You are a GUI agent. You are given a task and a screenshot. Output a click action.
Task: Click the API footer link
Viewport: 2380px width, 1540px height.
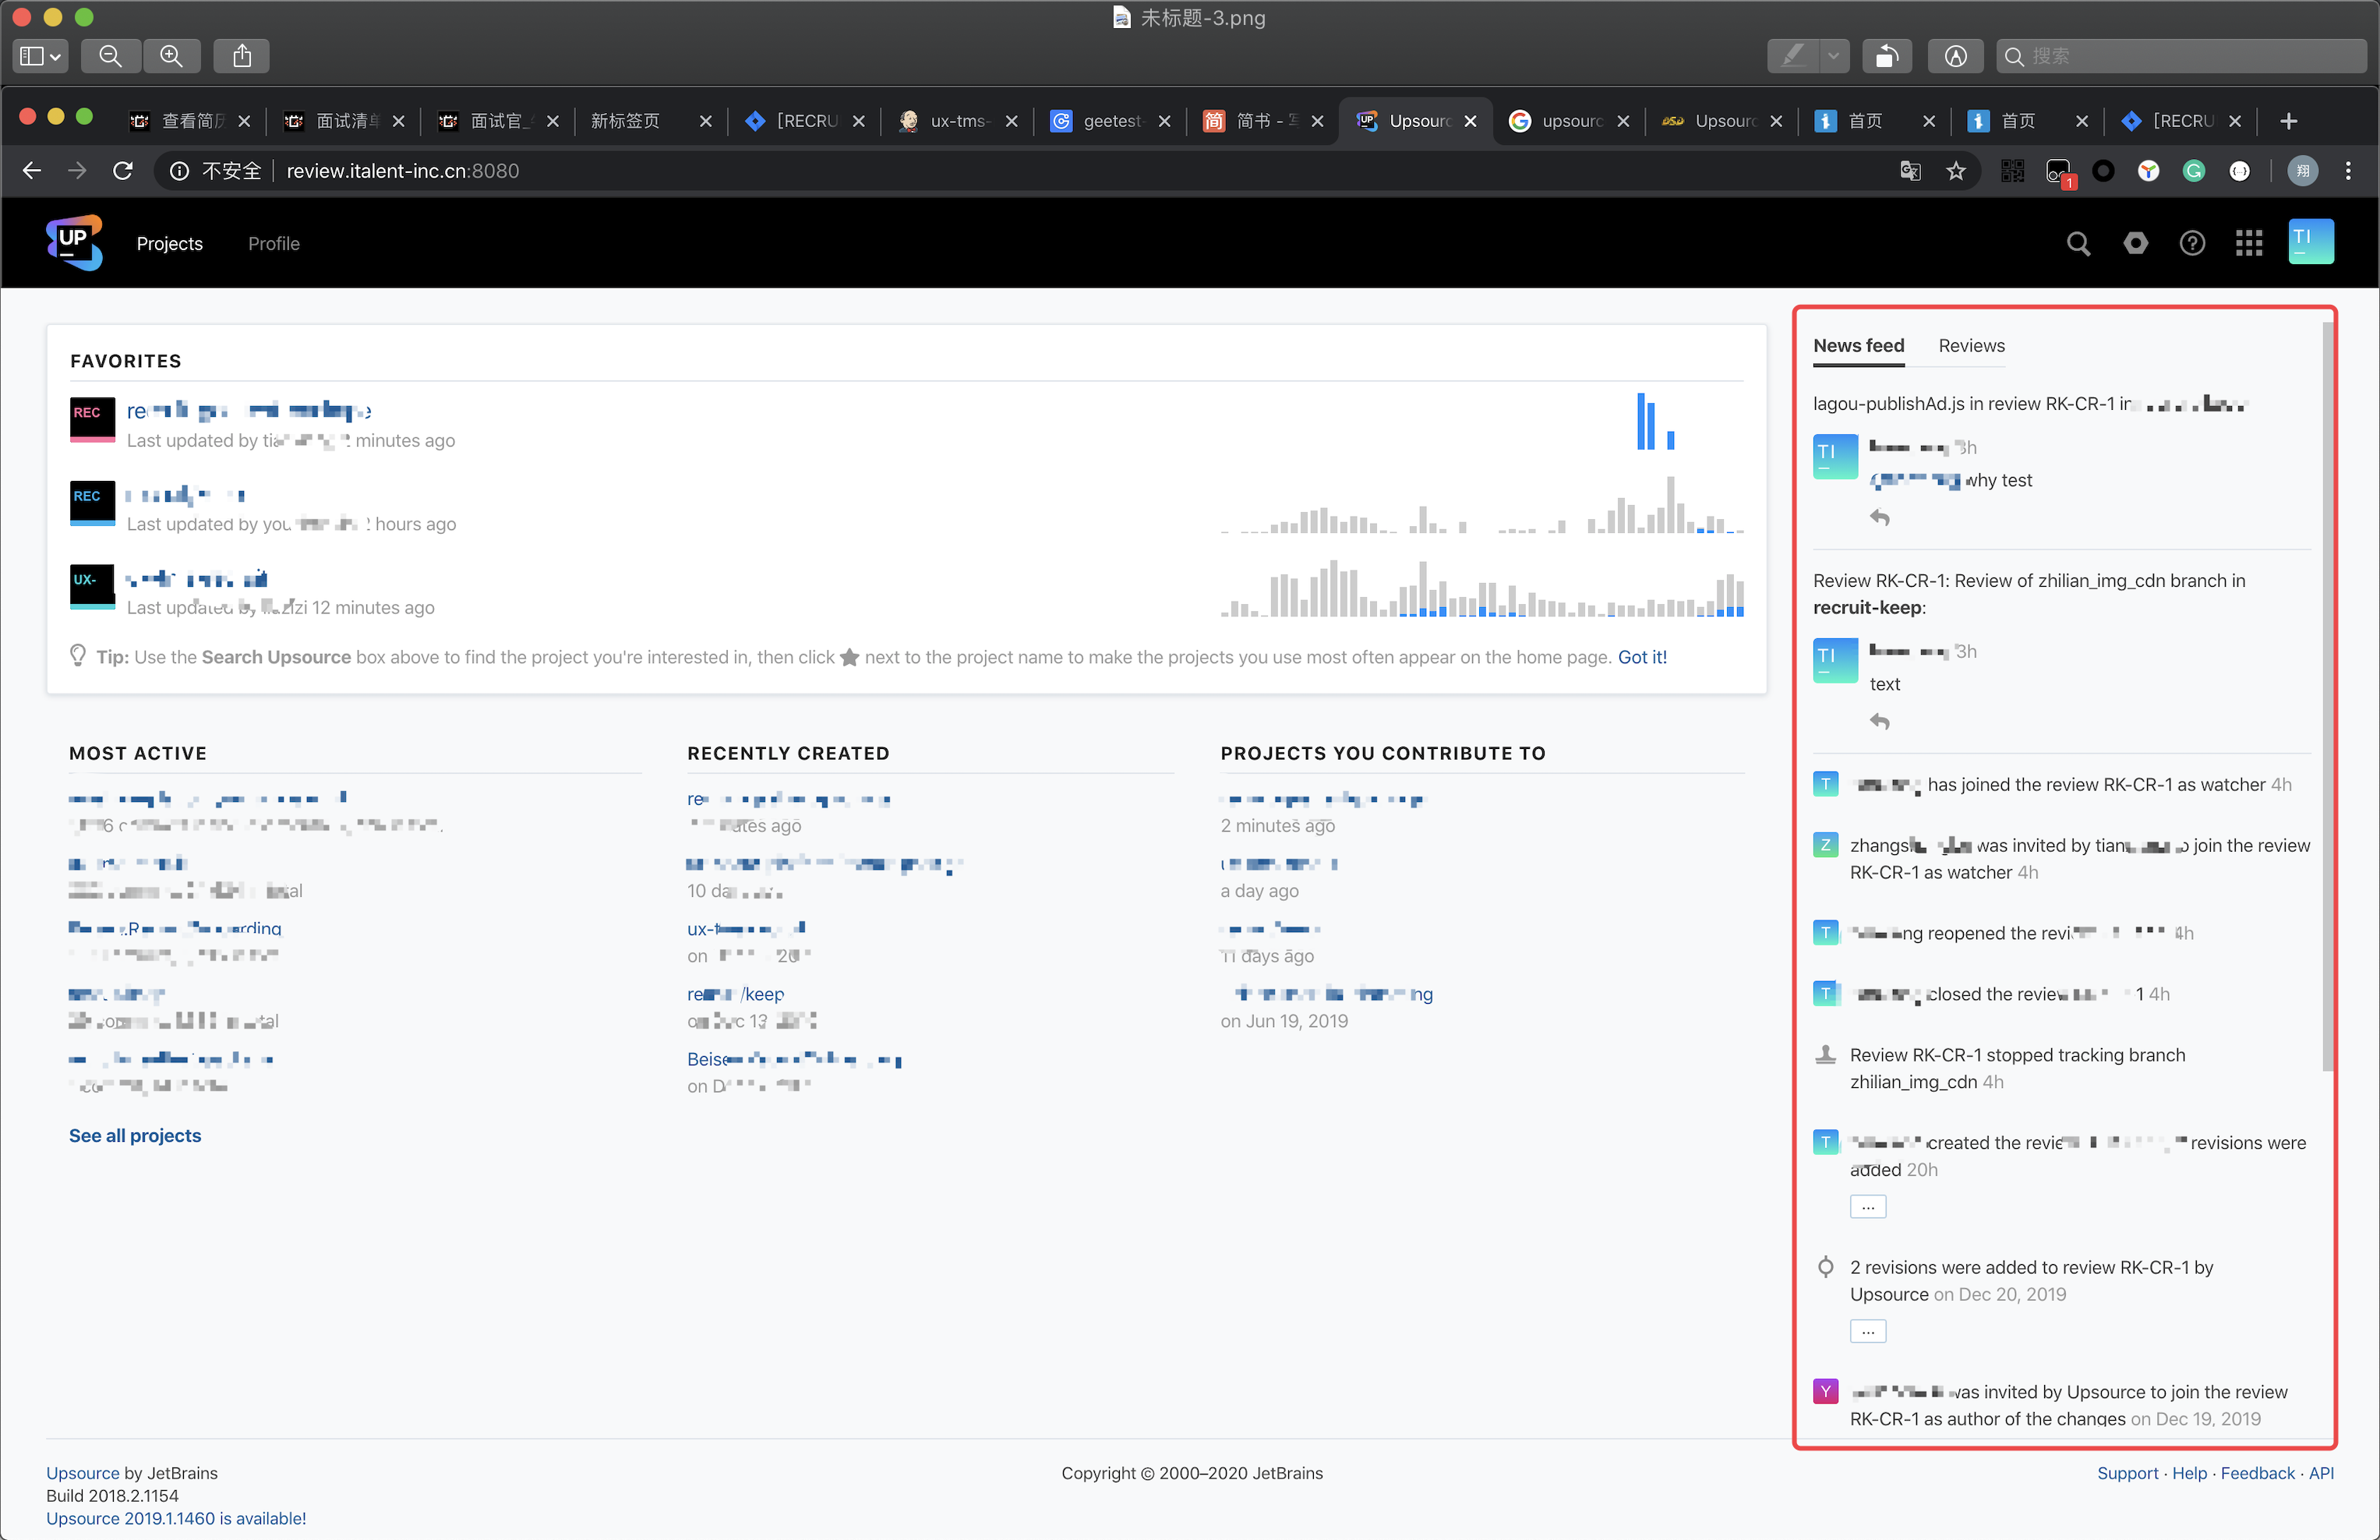pos(2321,1473)
